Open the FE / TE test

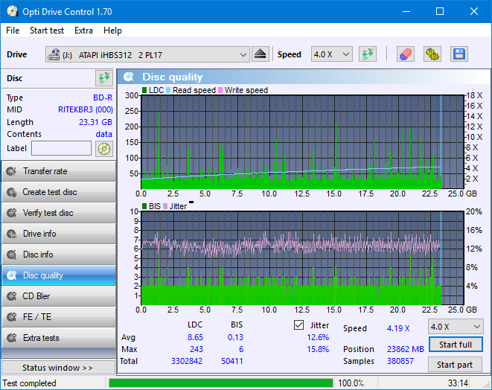pos(58,317)
